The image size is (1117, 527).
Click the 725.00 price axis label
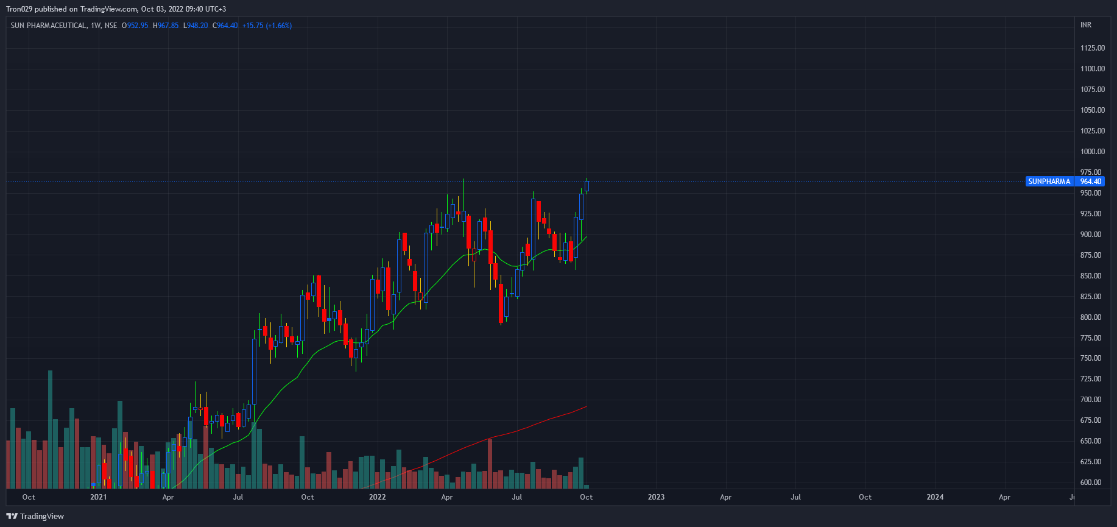(1090, 379)
